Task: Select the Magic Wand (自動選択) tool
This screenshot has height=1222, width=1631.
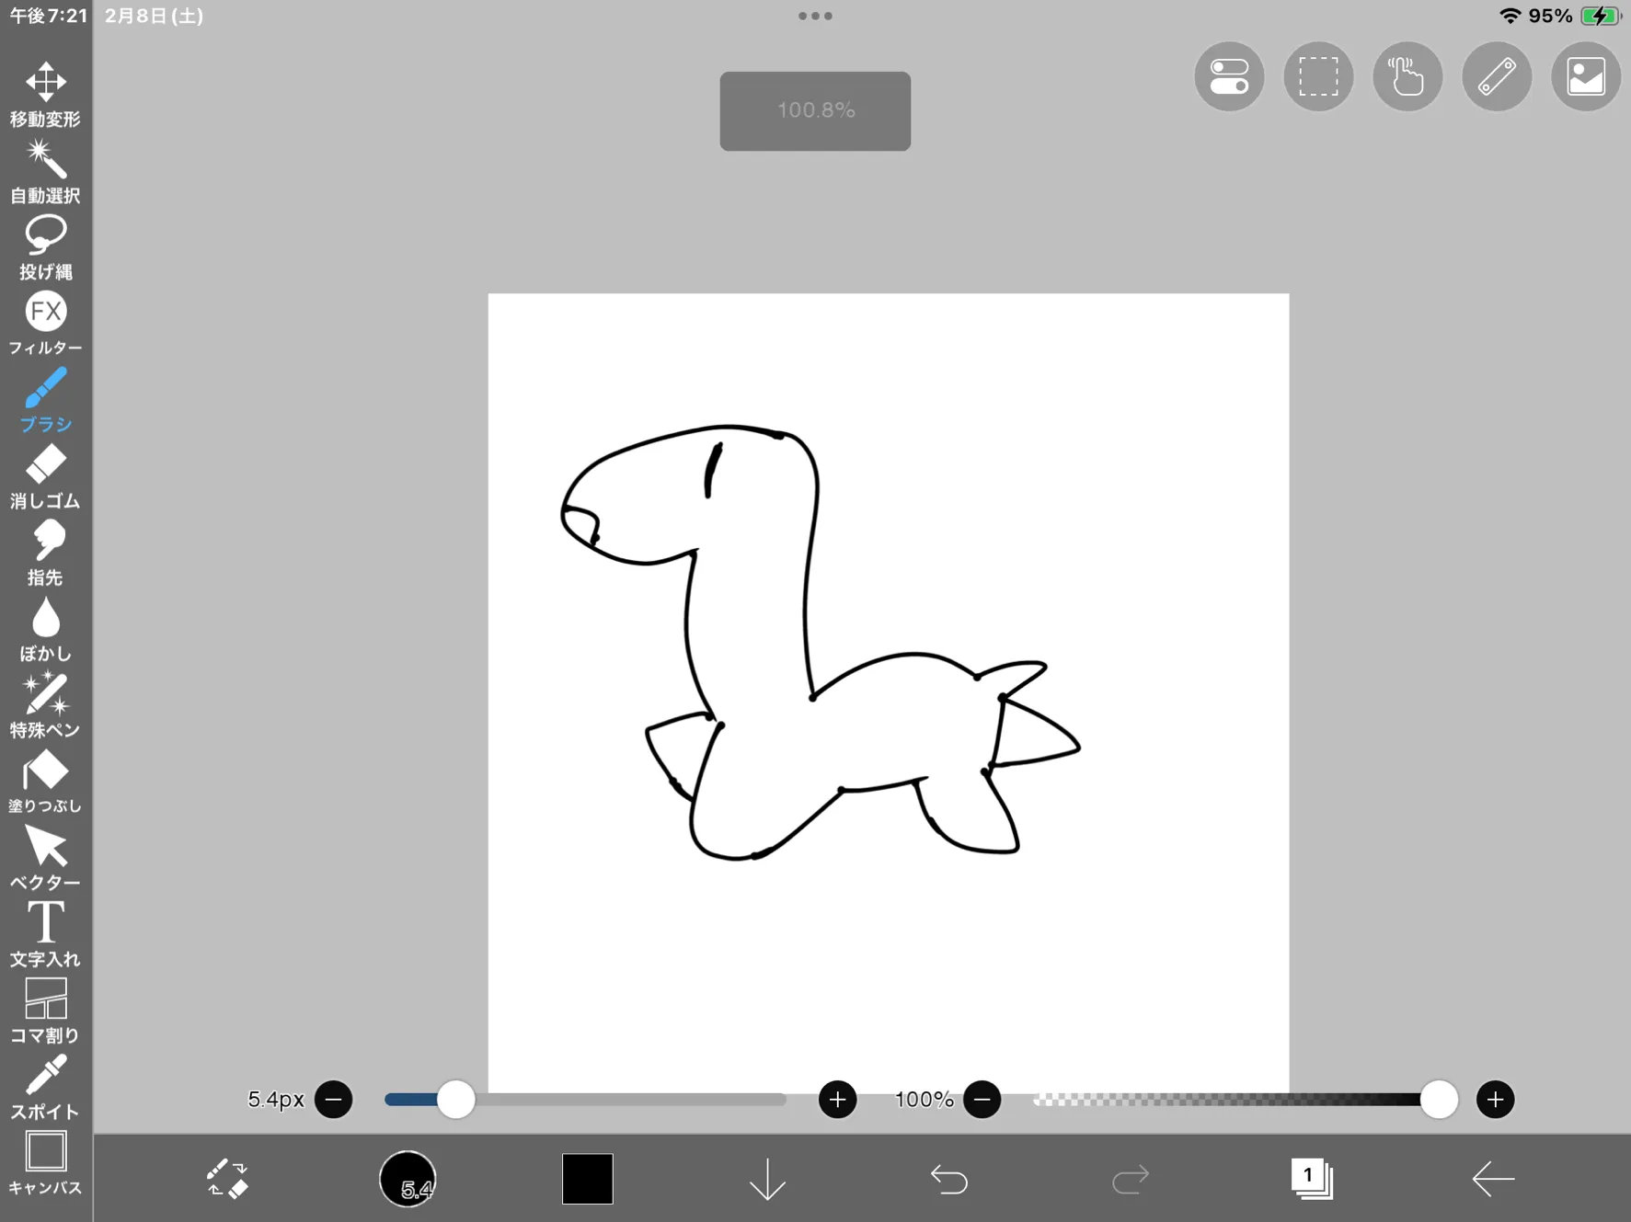Action: (45, 172)
